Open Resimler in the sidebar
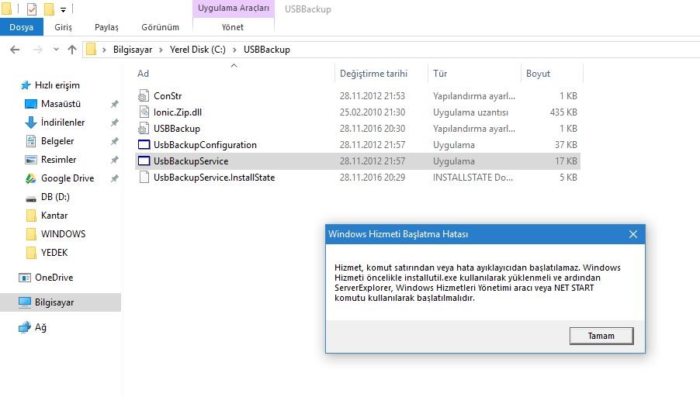The height and width of the screenshot is (397, 700). point(58,160)
